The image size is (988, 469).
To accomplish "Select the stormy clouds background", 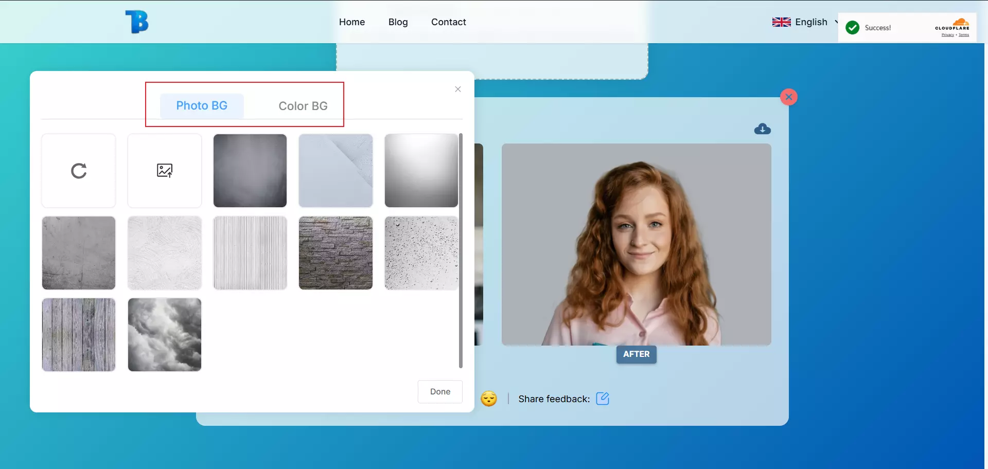I will pos(165,335).
